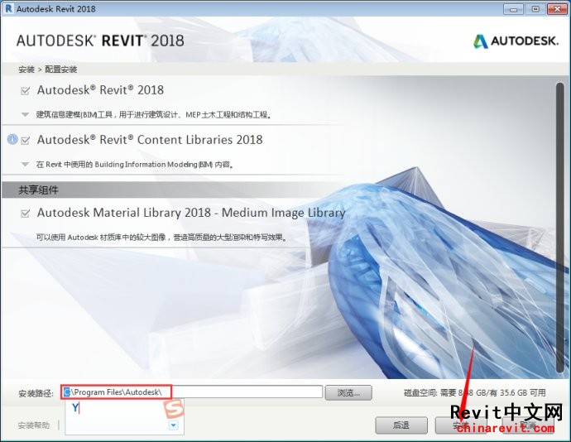Click the 浏览... browse button
Screen dimensions: 571x442
pyautogui.click(x=348, y=393)
